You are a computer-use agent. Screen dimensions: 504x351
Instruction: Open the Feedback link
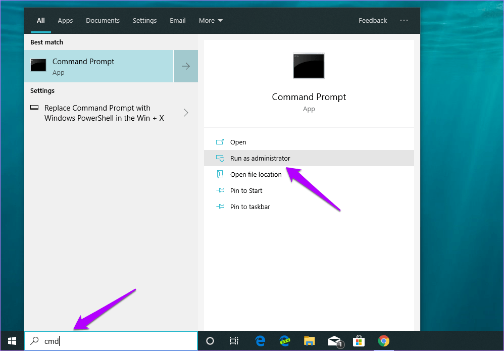coord(373,21)
